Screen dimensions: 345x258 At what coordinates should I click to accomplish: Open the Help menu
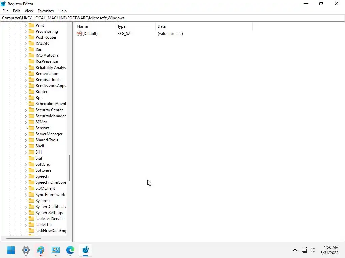coord(62,11)
